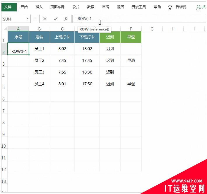
Task: Click the green 早退 header cell
Action: coord(131,37)
